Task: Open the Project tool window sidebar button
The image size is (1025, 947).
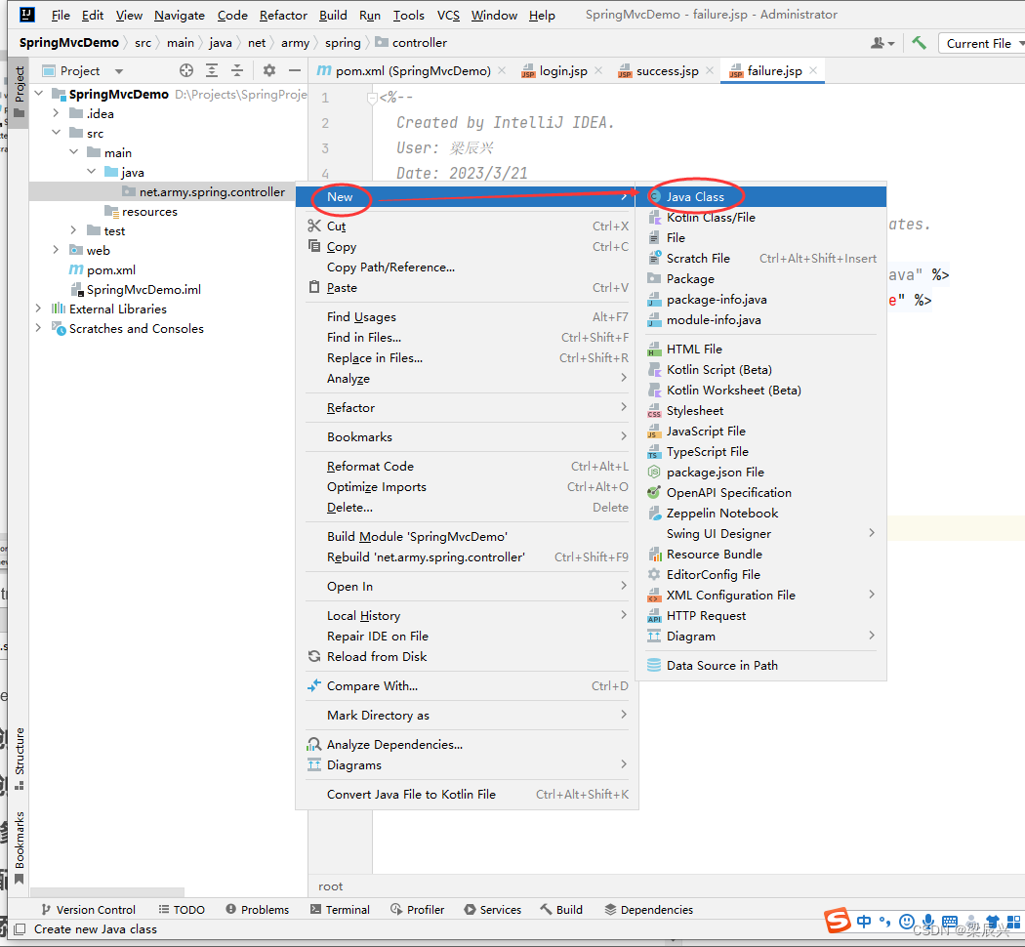Action: click(x=19, y=92)
